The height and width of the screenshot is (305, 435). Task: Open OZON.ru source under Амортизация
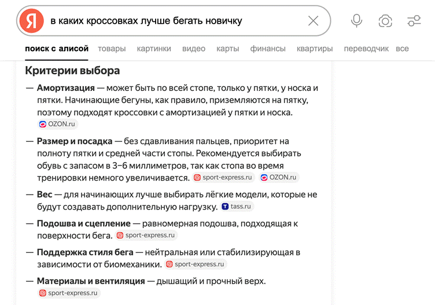pyautogui.click(x=57, y=124)
